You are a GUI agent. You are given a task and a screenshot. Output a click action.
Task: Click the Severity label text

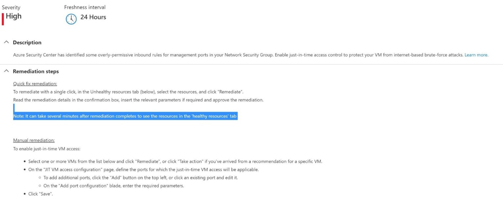point(11,7)
